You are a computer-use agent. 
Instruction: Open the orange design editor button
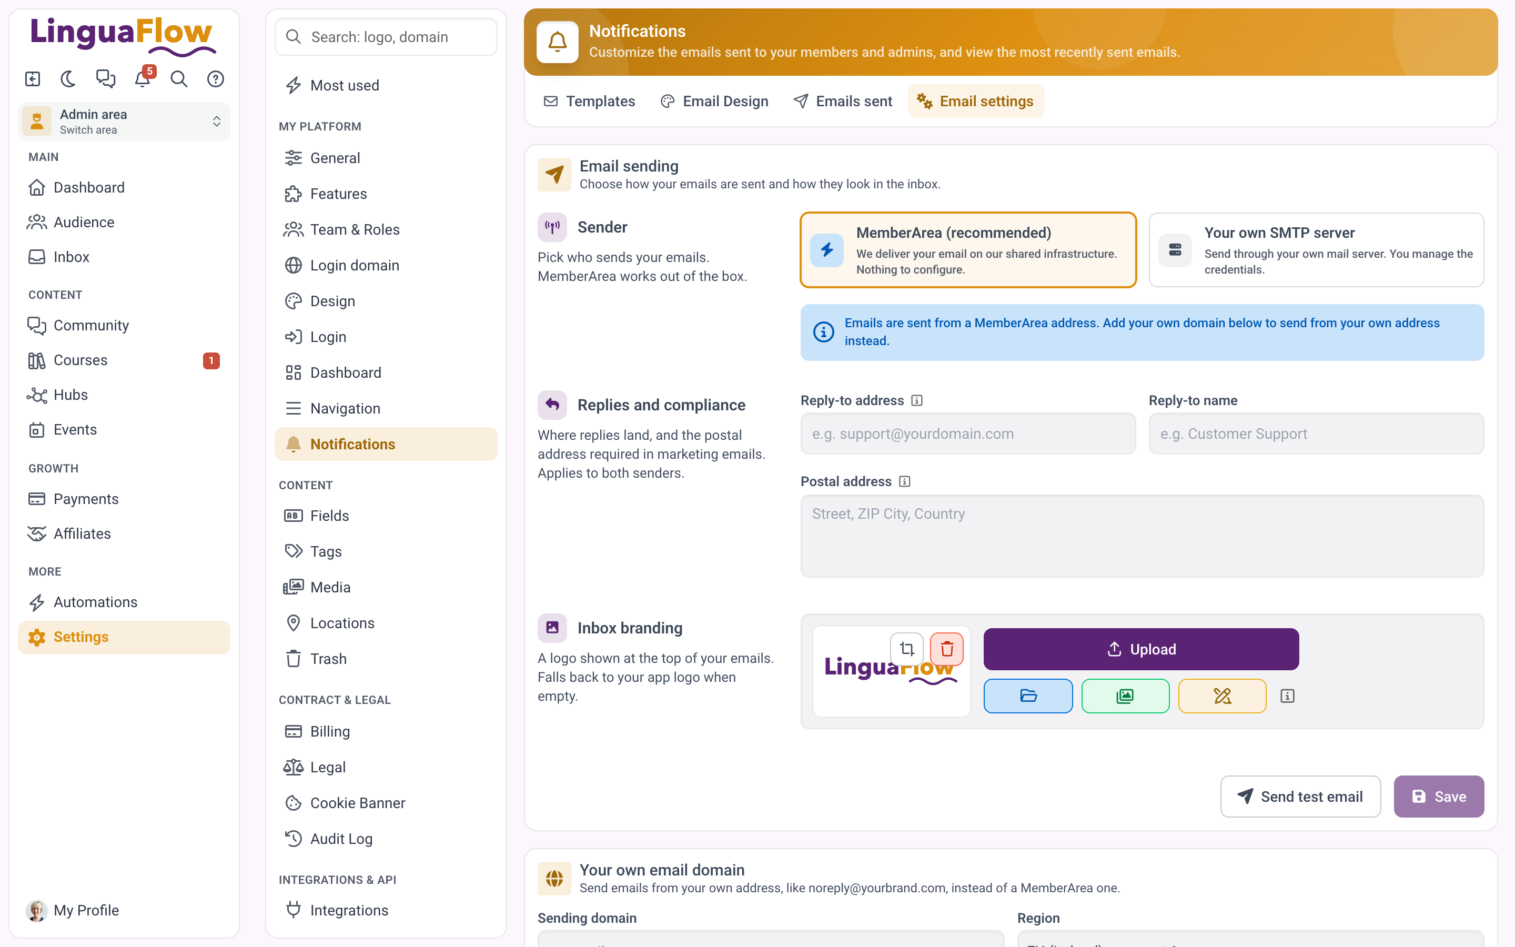[1222, 696]
